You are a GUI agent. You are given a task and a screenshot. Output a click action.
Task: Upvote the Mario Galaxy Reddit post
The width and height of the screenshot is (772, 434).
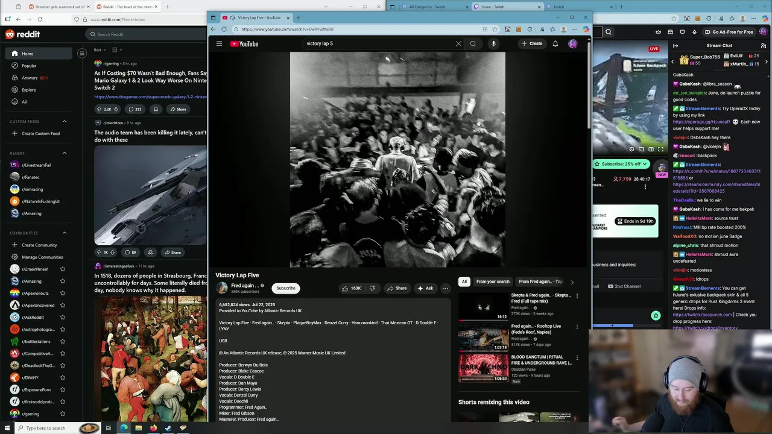(99, 109)
